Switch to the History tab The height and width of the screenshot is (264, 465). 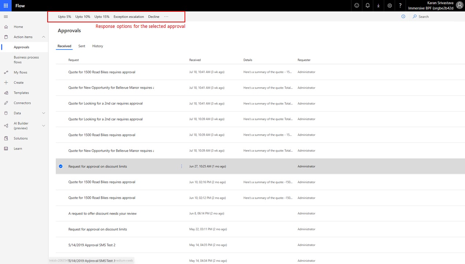97,46
